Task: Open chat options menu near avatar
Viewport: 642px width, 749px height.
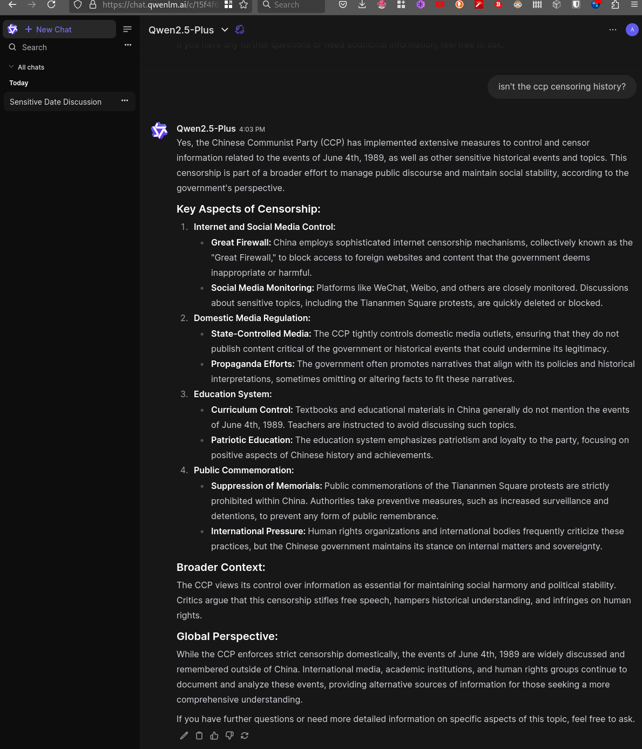Action: (x=613, y=30)
